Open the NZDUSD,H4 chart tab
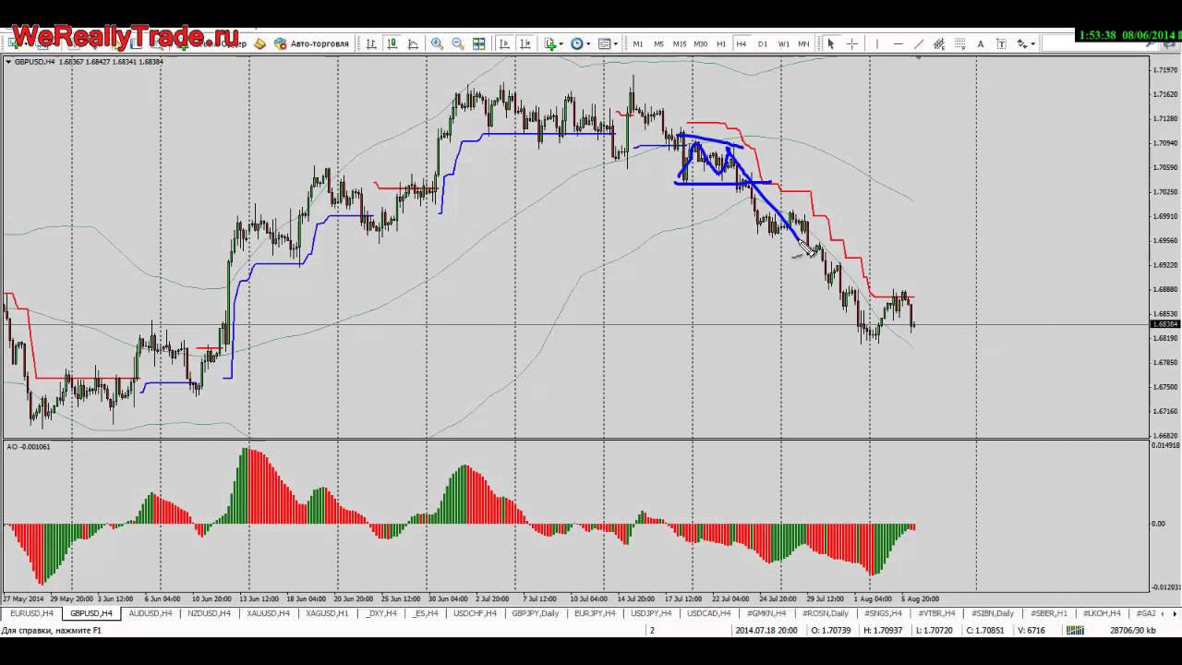Viewport: 1182px width, 665px height. click(x=209, y=613)
